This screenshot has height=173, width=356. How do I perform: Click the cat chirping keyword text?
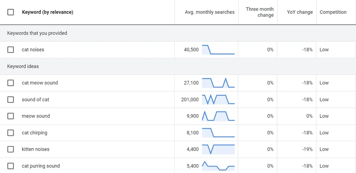pyautogui.click(x=35, y=133)
